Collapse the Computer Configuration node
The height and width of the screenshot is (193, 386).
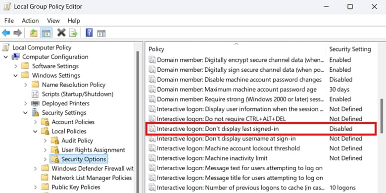(5, 57)
